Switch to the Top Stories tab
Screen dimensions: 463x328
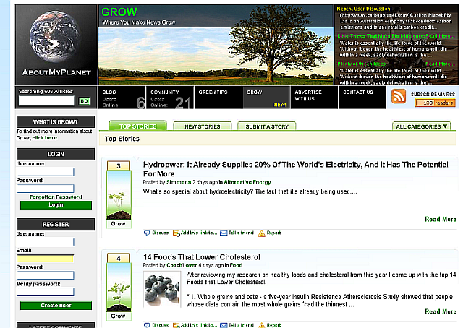point(137,126)
